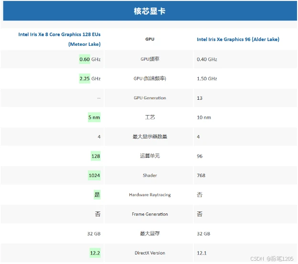Select the GPU频率 row label

(x=150, y=59)
